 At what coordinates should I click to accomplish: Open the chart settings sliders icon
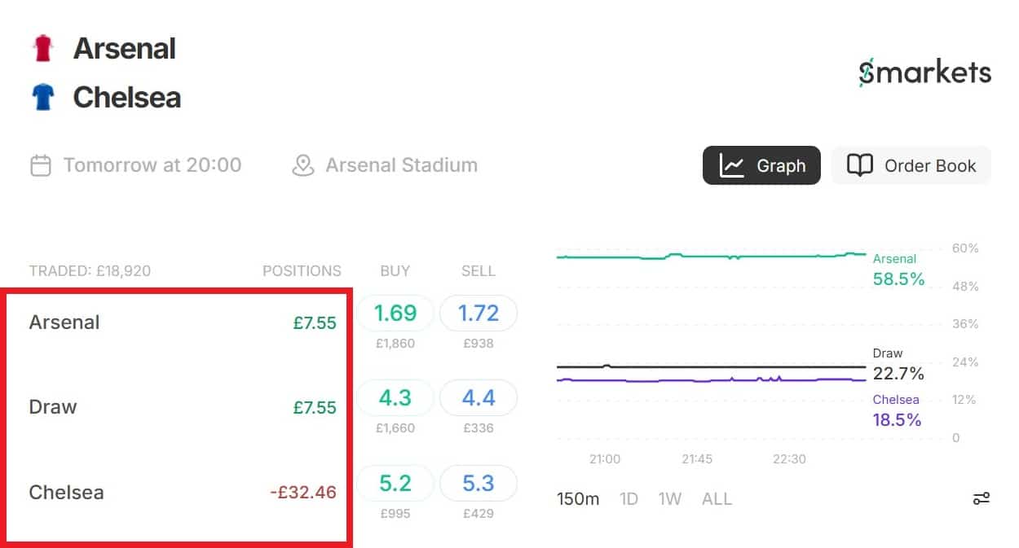coord(981,498)
